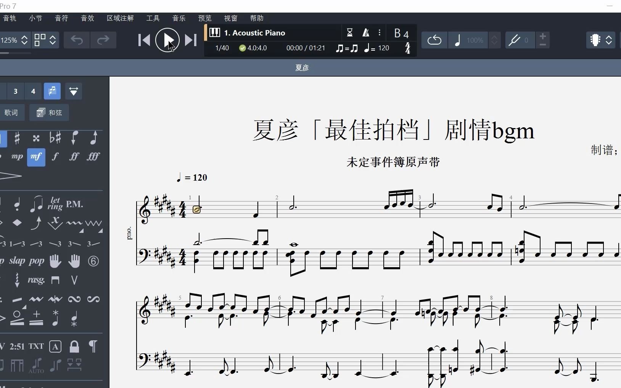Image resolution: width=621 pixels, height=388 pixels.
Task: Click the guitar tuner icon on the right
Action: point(595,40)
